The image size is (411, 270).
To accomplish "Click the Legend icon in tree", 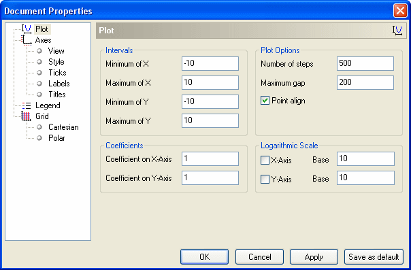I will (27, 105).
